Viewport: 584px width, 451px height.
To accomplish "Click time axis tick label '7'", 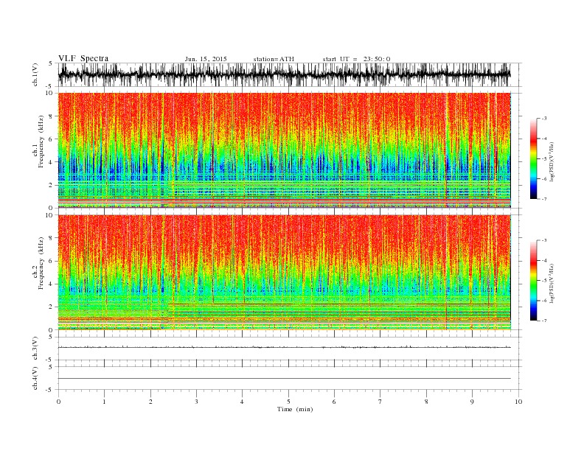I will pos(380,402).
